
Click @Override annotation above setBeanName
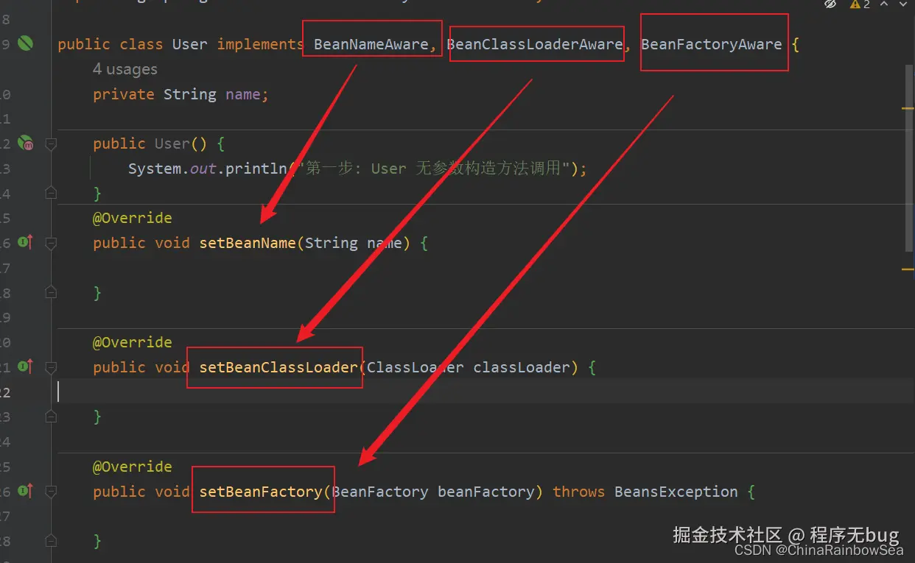point(133,218)
